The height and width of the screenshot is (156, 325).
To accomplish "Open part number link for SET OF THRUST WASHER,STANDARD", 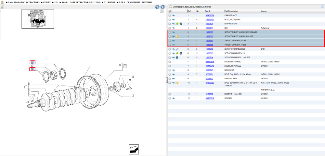I will pyautogui.click(x=209, y=32).
